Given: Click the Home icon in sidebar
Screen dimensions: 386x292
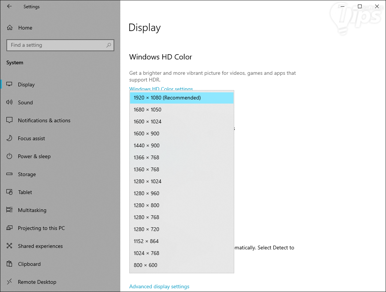Looking at the screenshot, I should [10, 28].
